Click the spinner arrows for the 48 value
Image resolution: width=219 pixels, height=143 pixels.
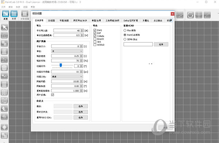(82, 30)
